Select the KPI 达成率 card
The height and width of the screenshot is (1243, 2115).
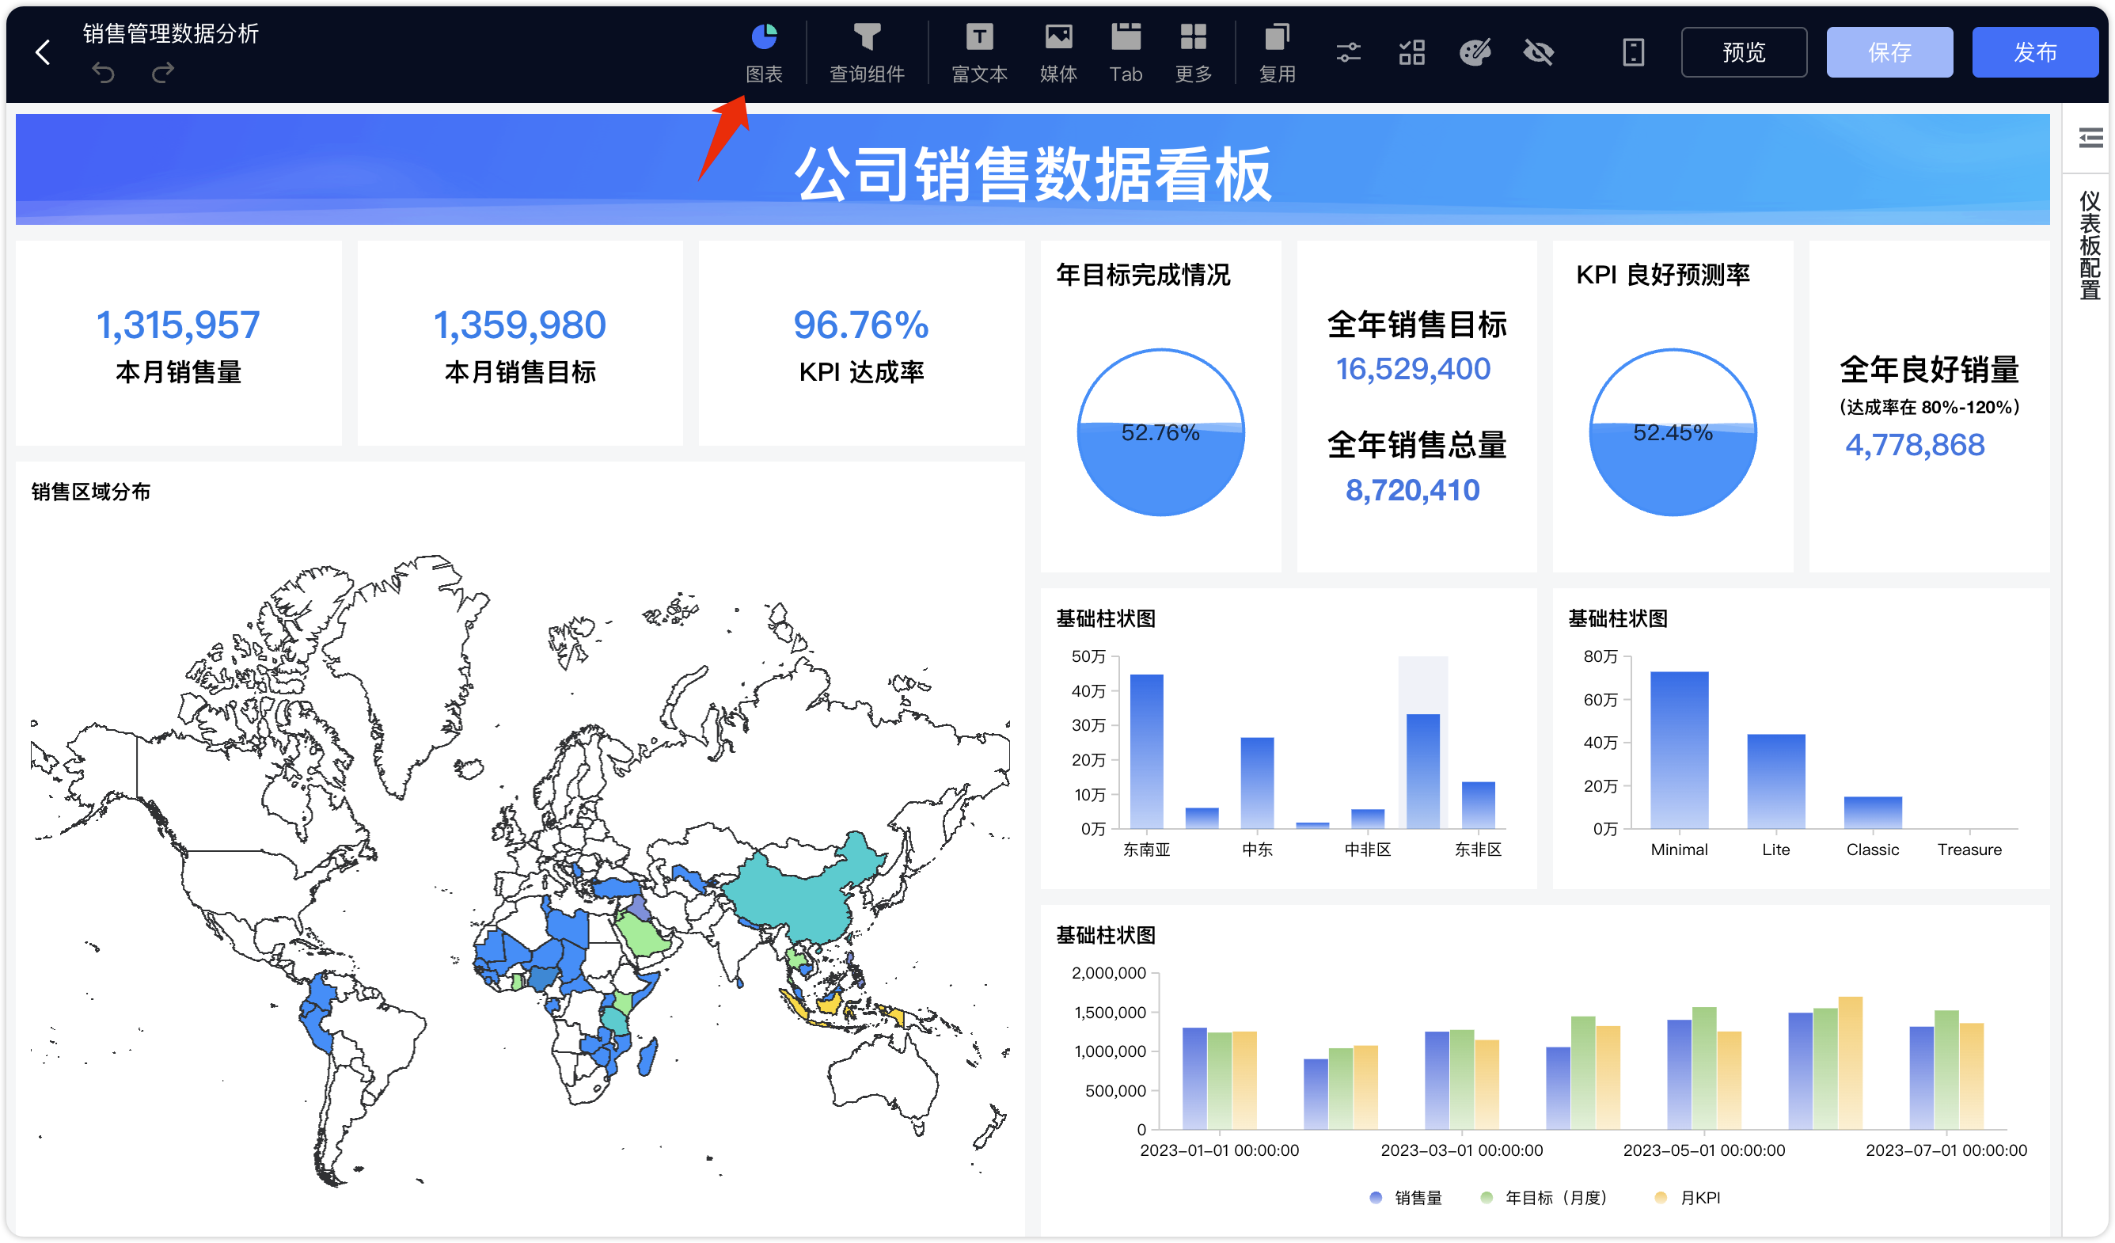click(861, 344)
